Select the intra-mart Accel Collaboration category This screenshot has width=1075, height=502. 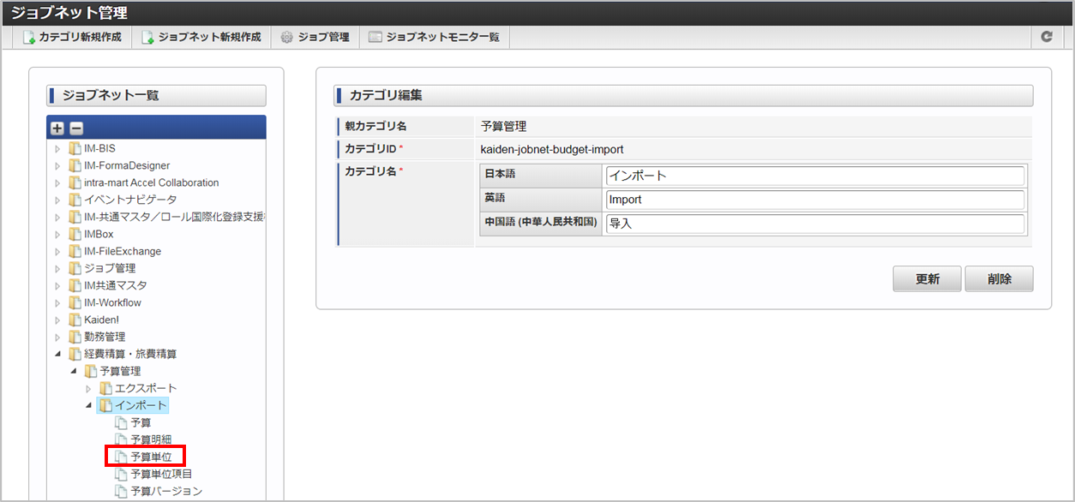tap(151, 182)
